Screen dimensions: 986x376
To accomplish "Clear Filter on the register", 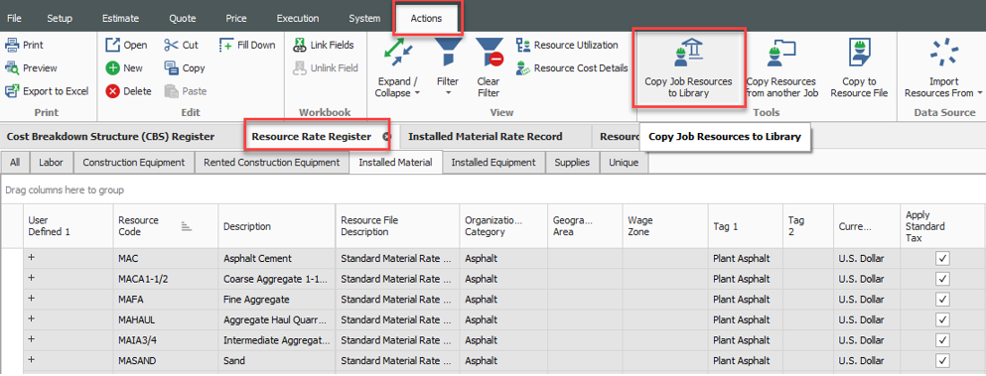I will click(489, 67).
